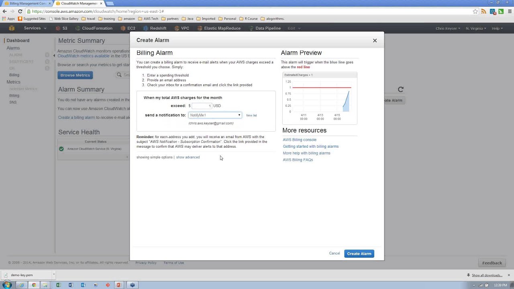Click the show advanced link
This screenshot has width=514, height=289.
click(188, 157)
